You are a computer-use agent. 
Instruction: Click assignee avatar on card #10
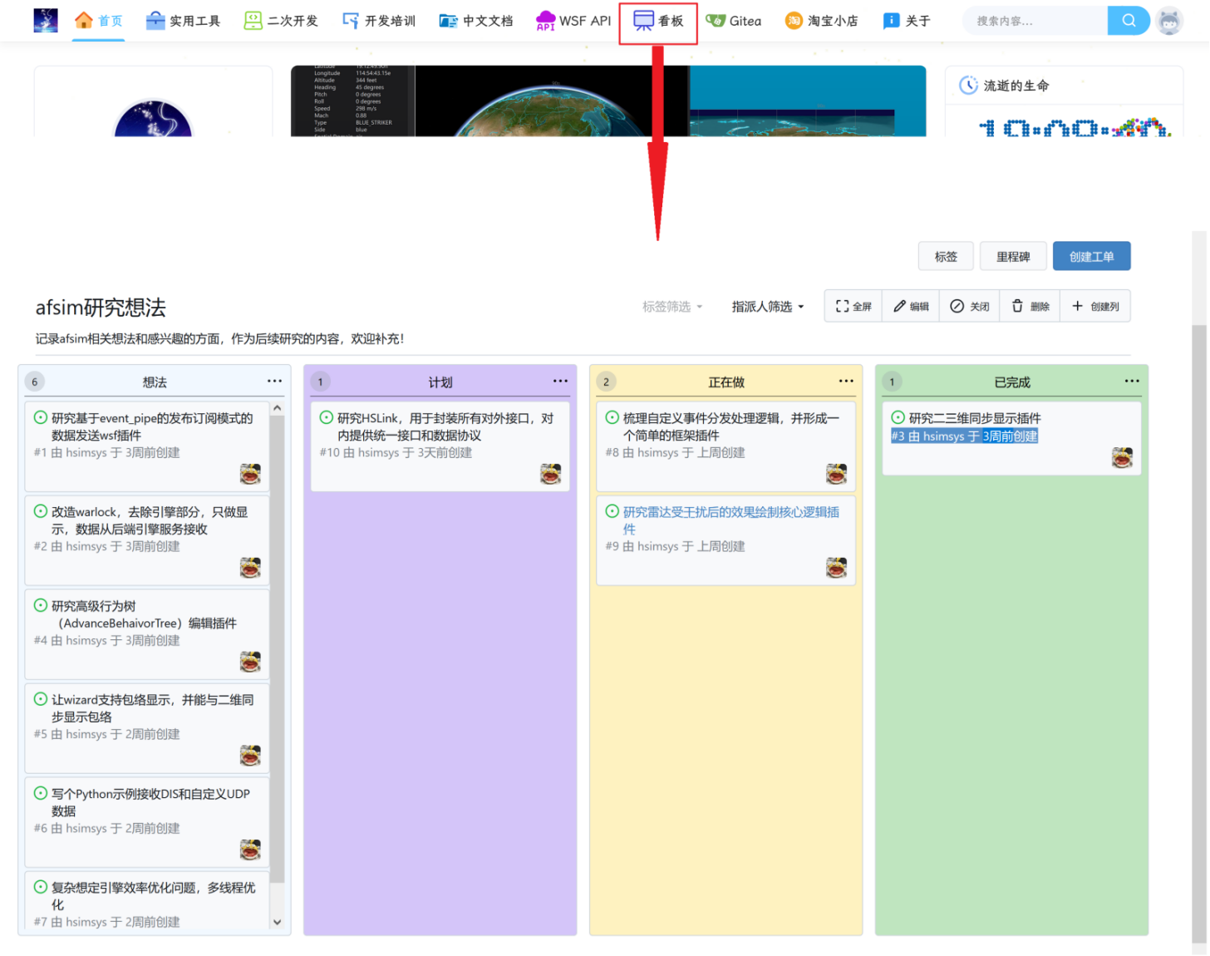(x=550, y=475)
